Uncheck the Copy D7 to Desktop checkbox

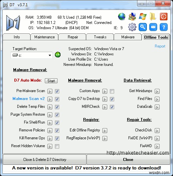[112, 99]
